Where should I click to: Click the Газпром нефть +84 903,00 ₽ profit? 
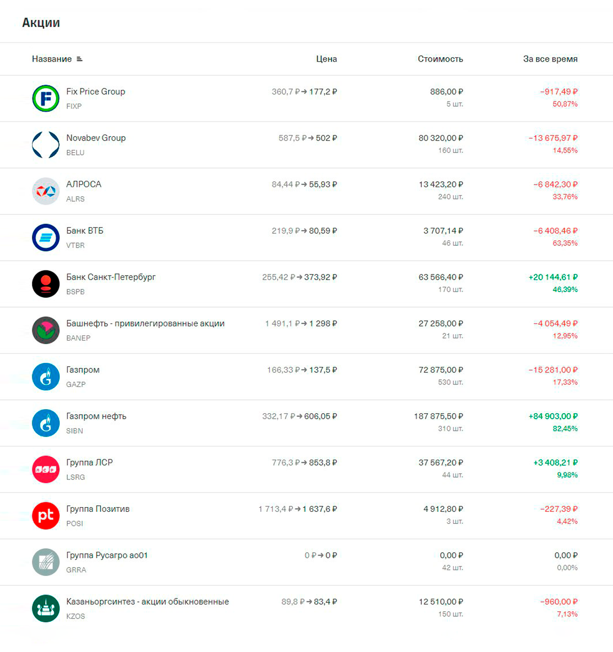(x=553, y=416)
